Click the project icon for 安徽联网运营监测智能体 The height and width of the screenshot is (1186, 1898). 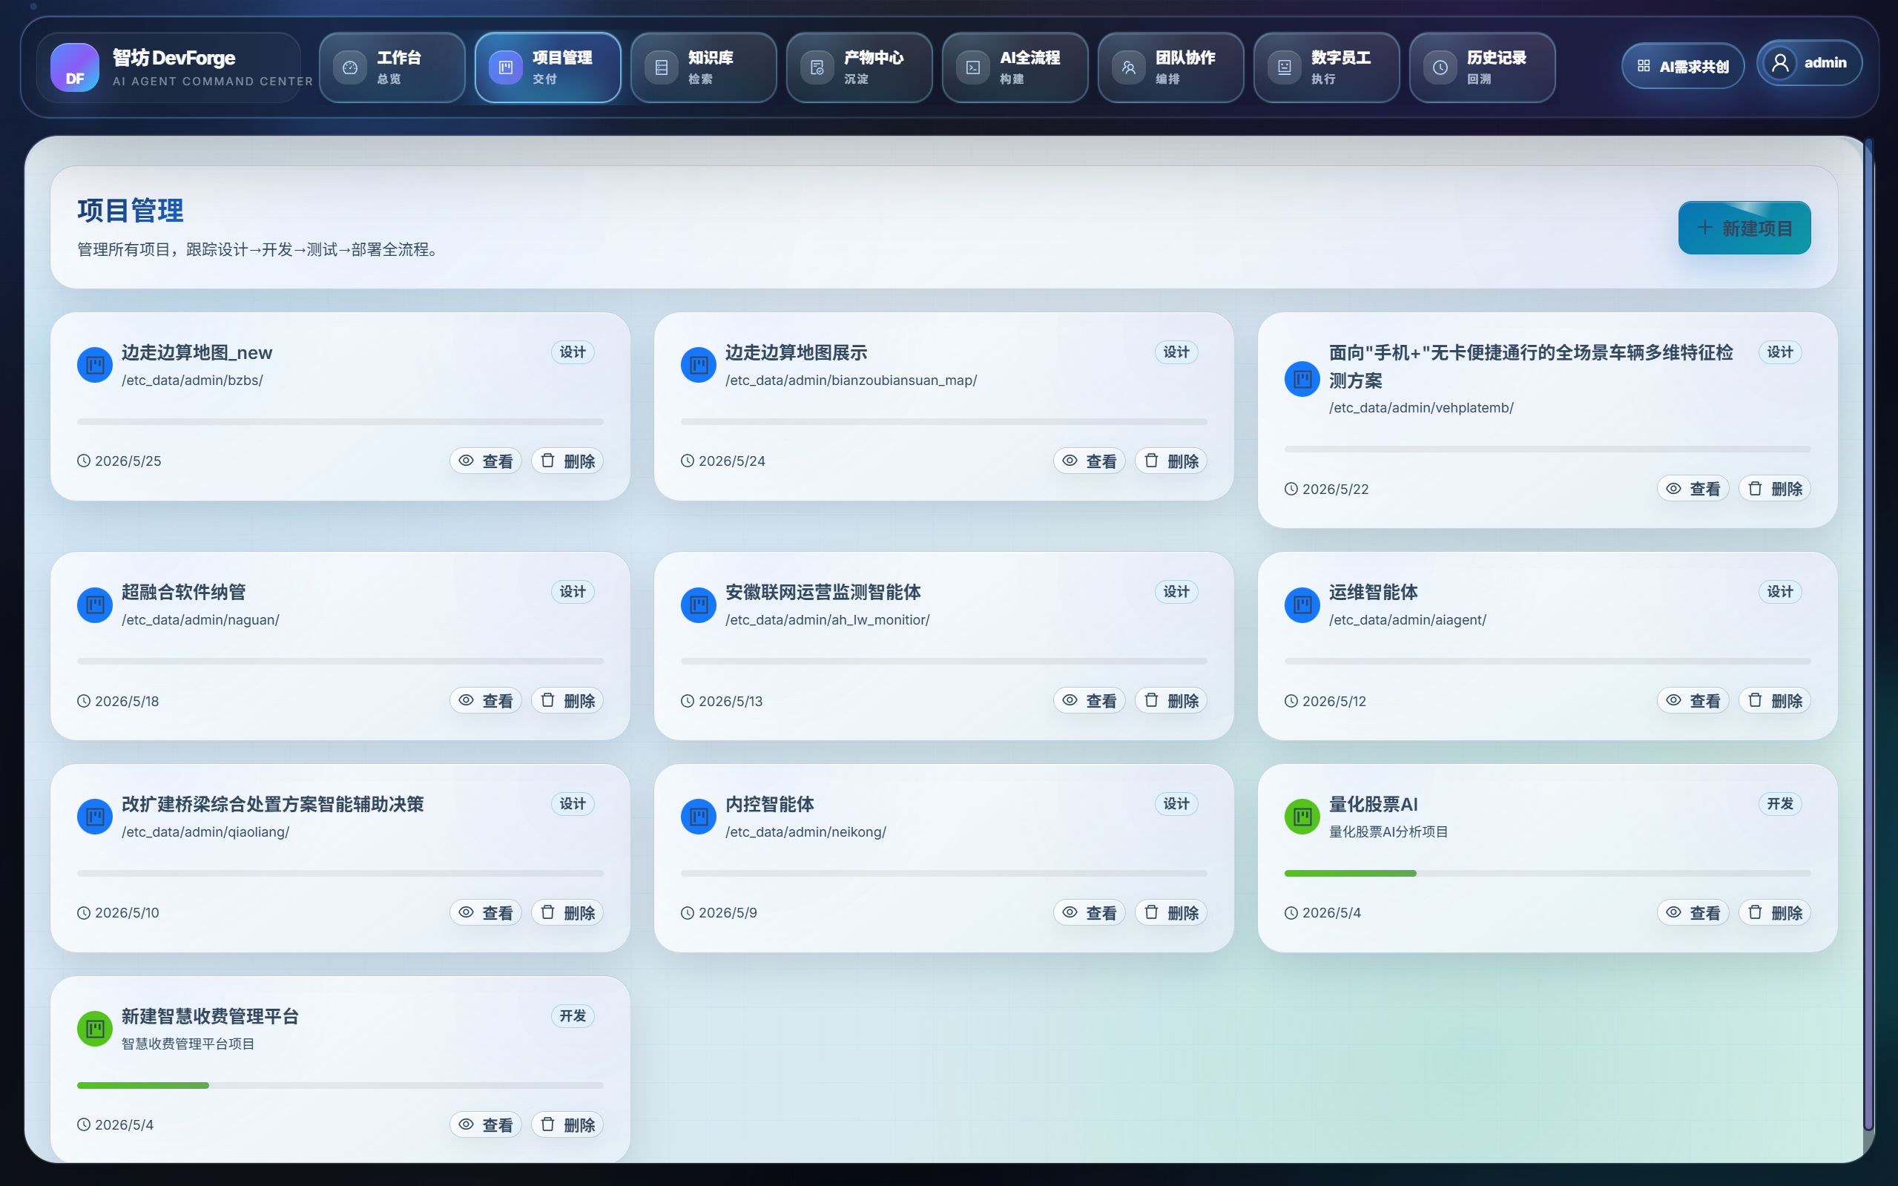coord(698,604)
